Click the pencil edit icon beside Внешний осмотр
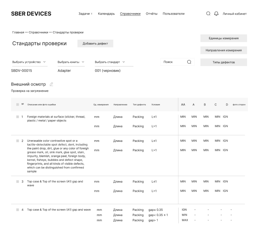This screenshot has height=231, width=256. click(x=51, y=84)
